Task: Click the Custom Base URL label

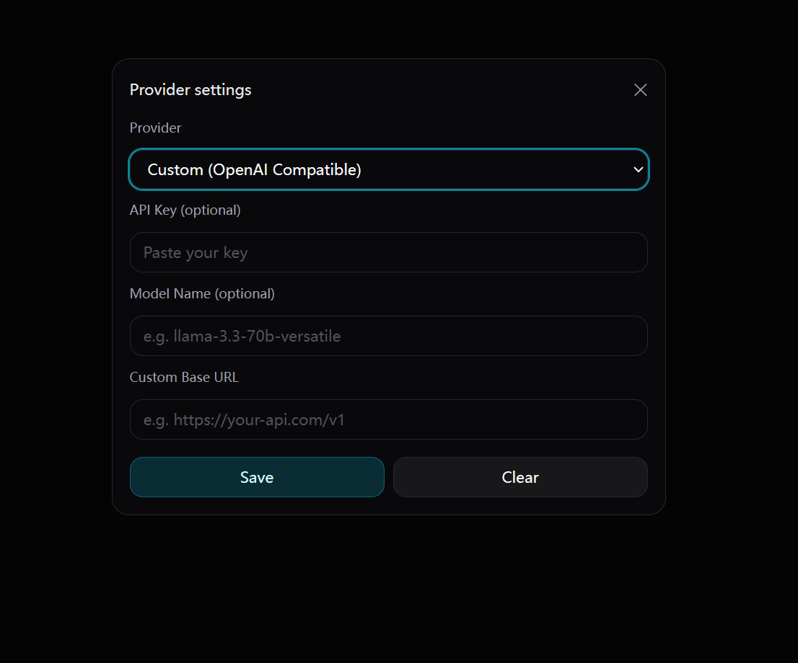Action: point(184,377)
